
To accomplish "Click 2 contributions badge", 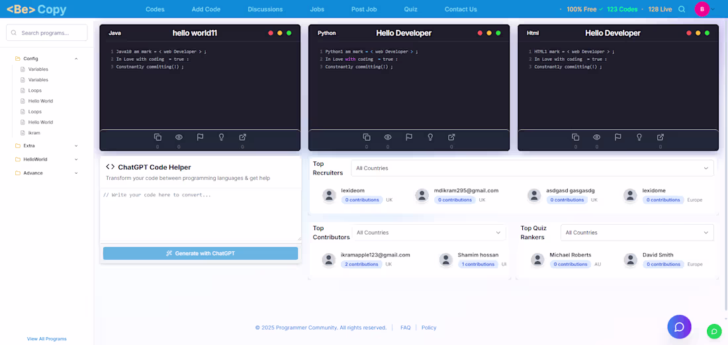I will point(361,264).
